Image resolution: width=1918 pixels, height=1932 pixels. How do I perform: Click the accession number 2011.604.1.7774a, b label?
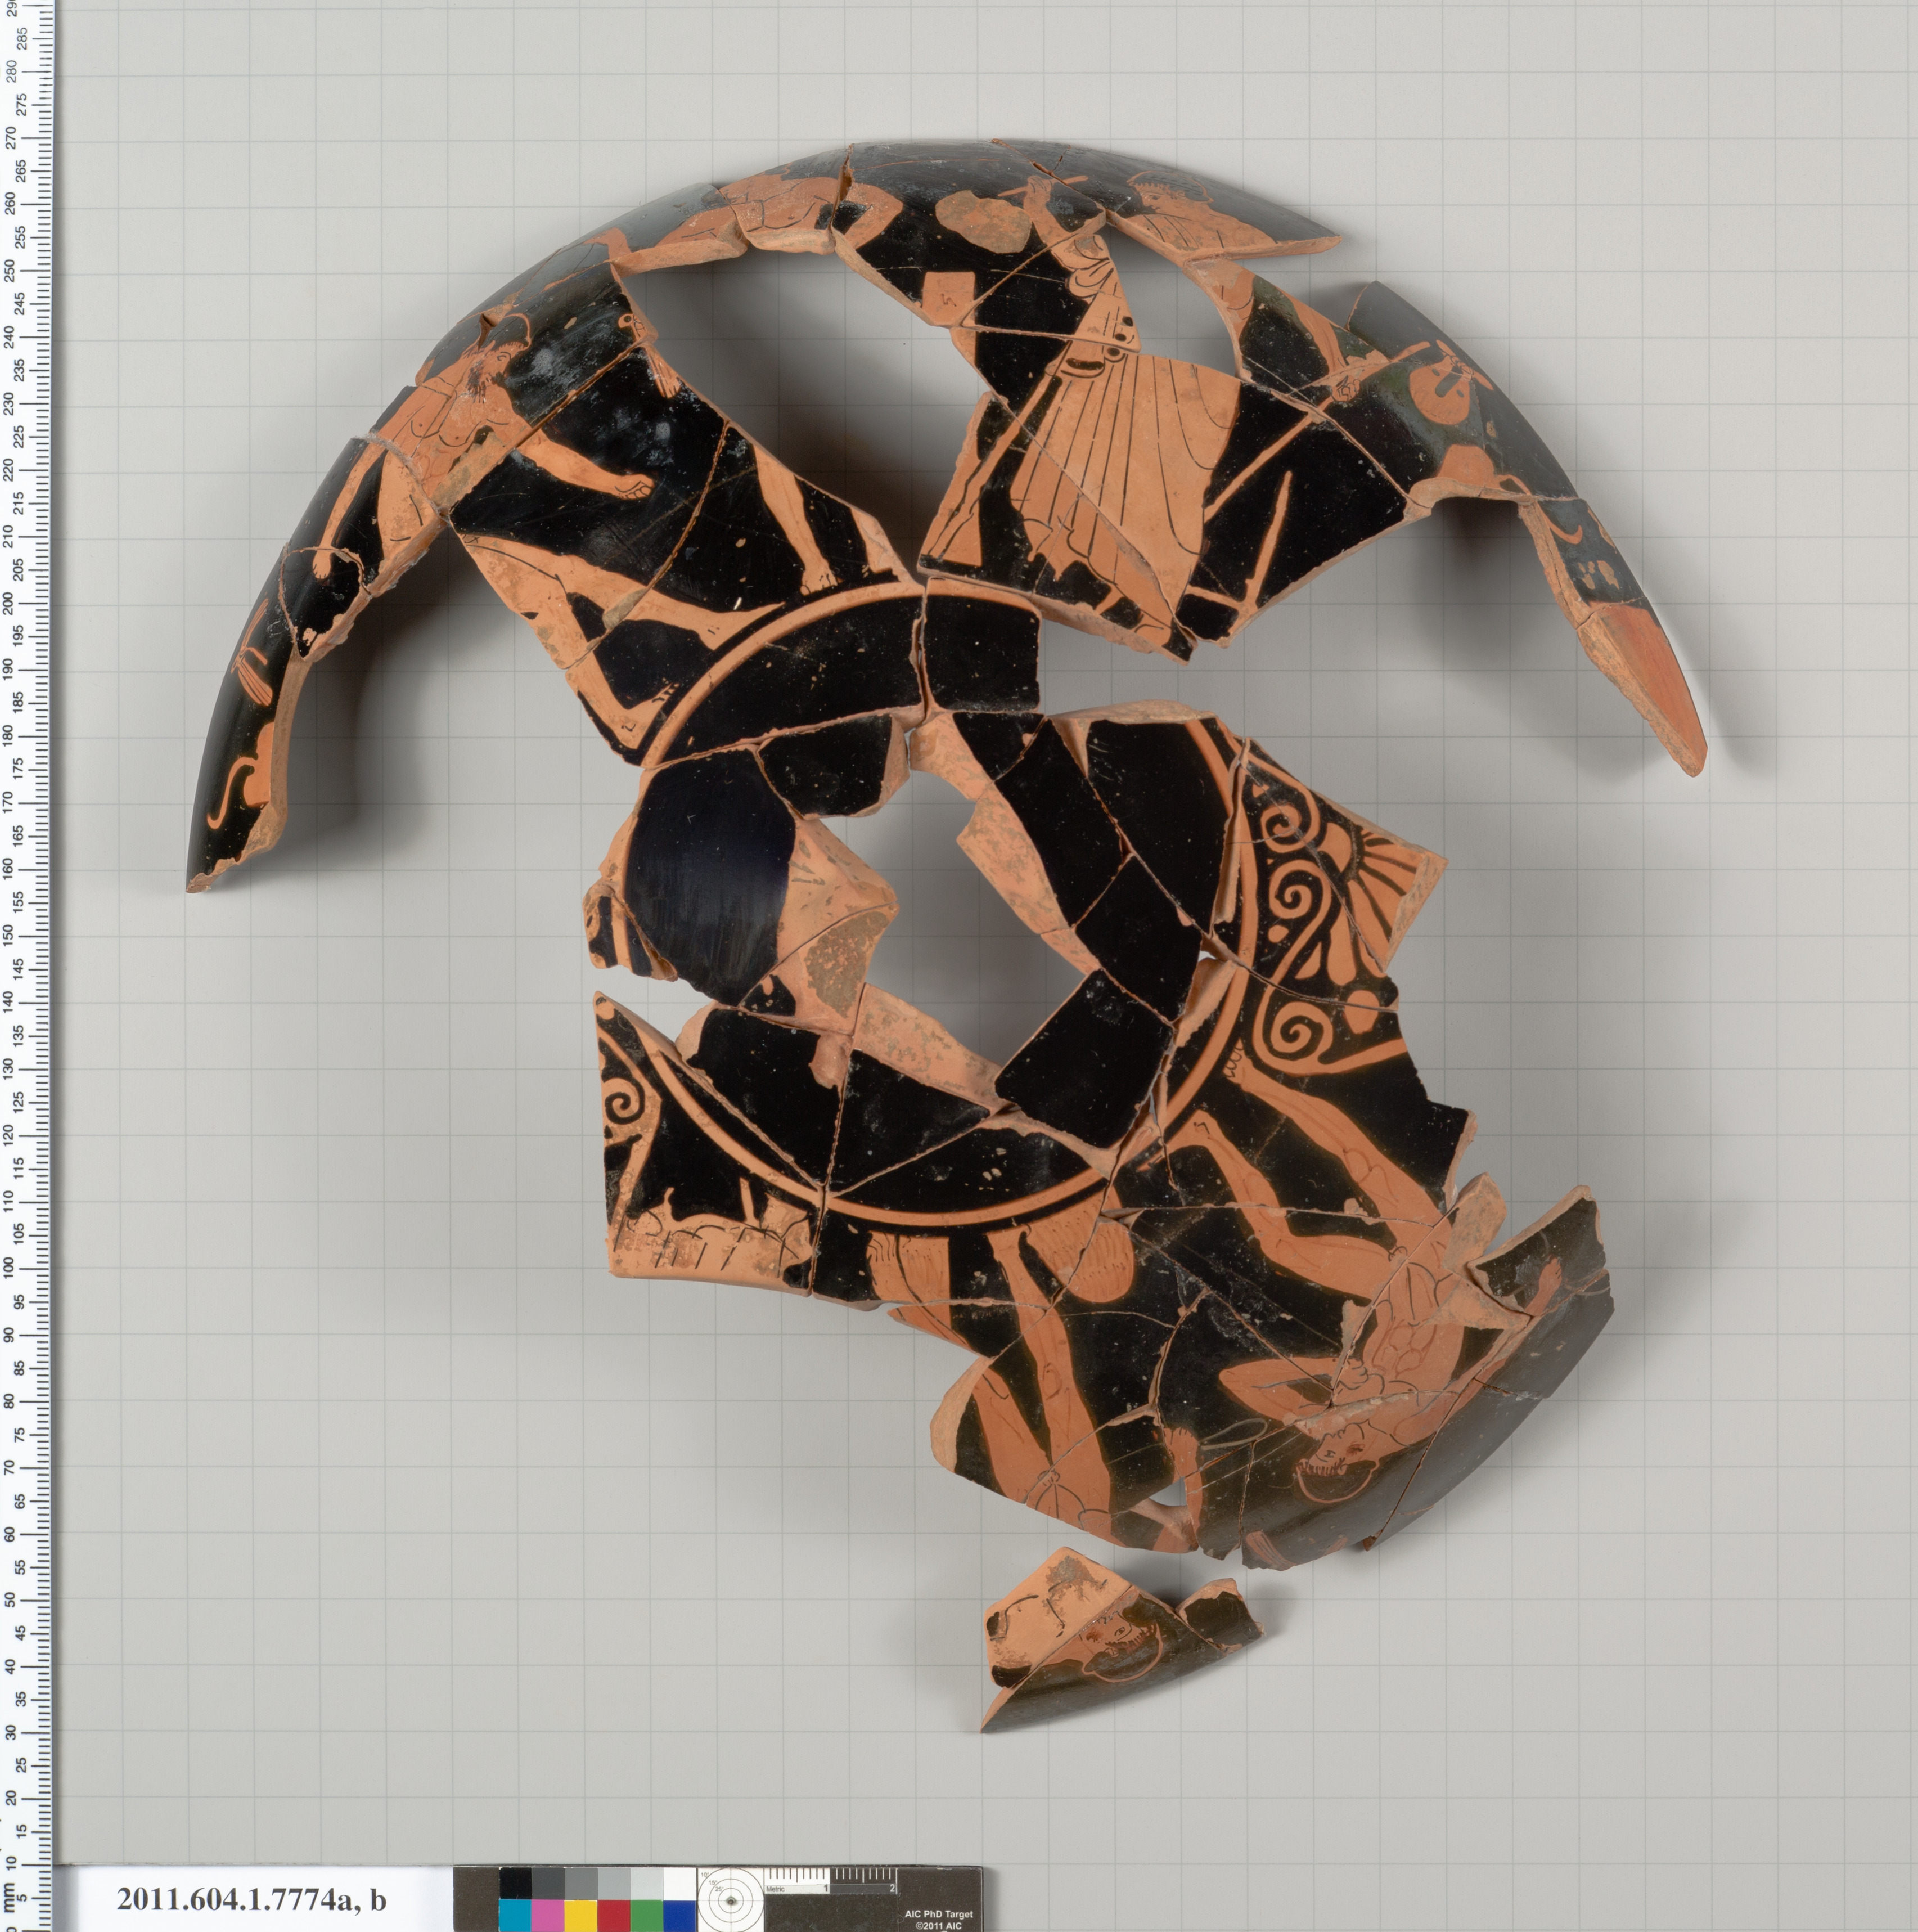[x=251, y=1899]
